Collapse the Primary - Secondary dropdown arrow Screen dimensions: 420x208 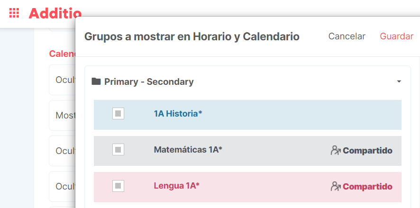pos(399,81)
